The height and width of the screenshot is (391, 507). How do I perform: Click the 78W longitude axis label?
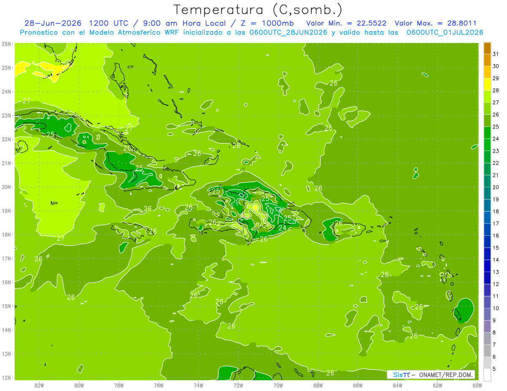[x=119, y=385]
